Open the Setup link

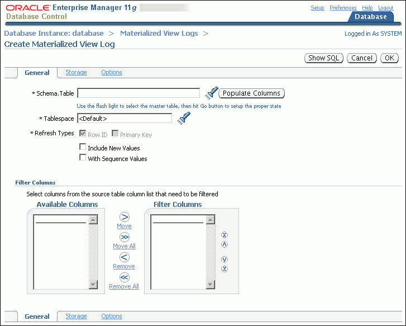pos(317,8)
